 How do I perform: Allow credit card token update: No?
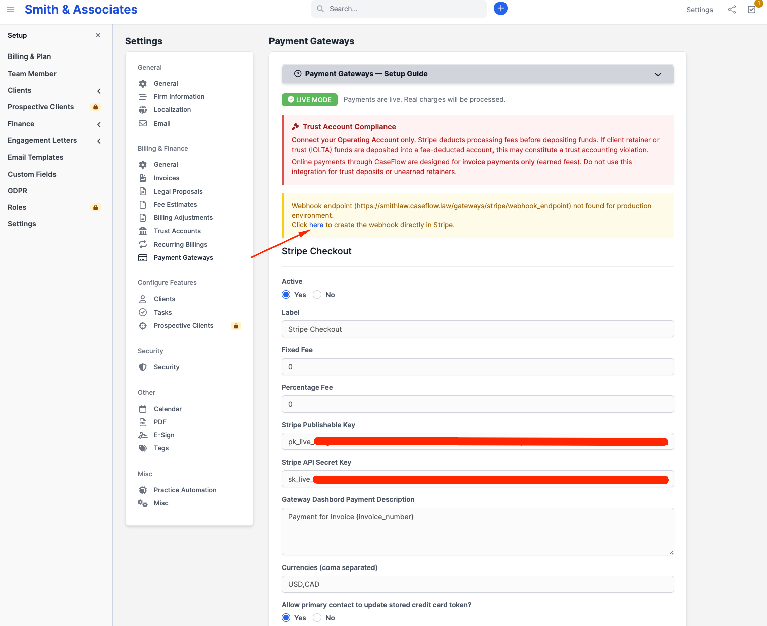click(x=317, y=618)
